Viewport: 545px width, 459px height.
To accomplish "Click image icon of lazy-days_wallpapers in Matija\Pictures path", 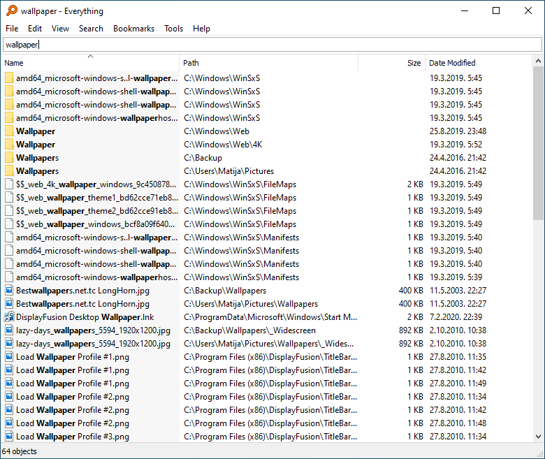I will [9, 344].
